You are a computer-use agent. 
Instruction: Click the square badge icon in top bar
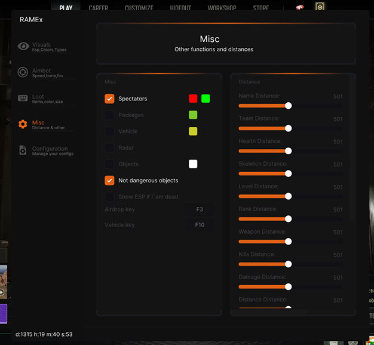pyautogui.click(x=320, y=7)
